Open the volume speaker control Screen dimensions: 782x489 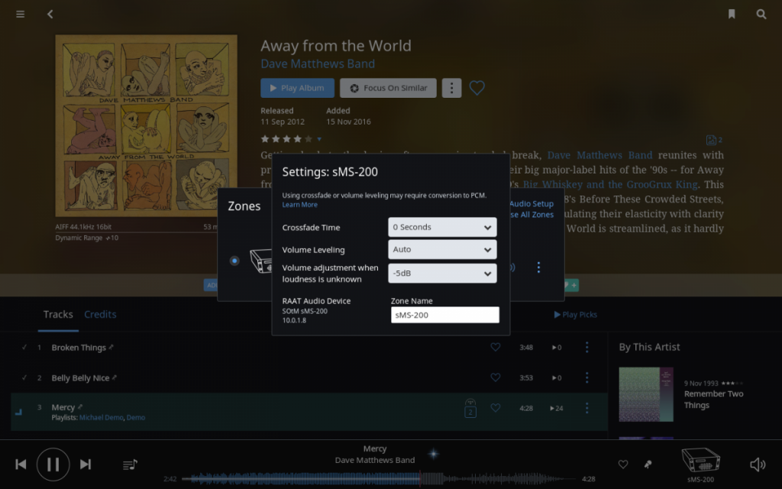[758, 465]
